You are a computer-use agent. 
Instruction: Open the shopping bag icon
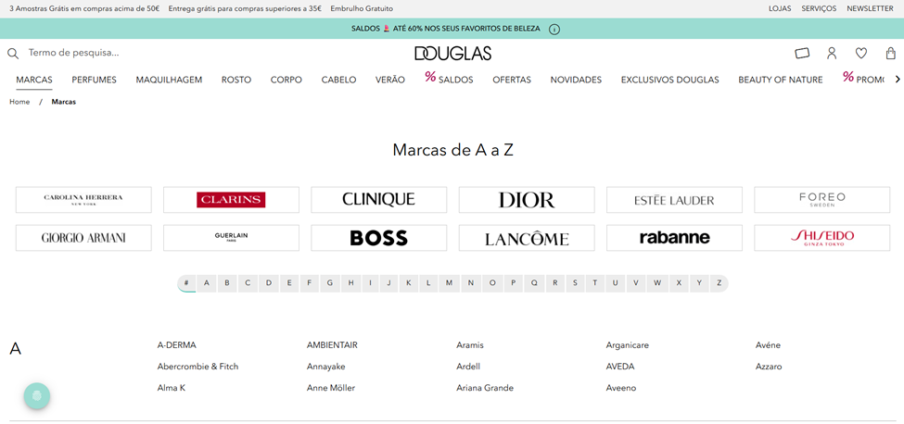(x=891, y=54)
